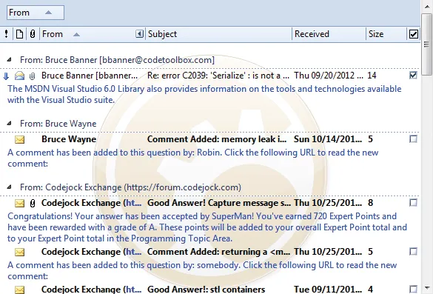The image size is (433, 294).
Task: Click the Attachment paperclip column header
Action: pyautogui.click(x=33, y=34)
